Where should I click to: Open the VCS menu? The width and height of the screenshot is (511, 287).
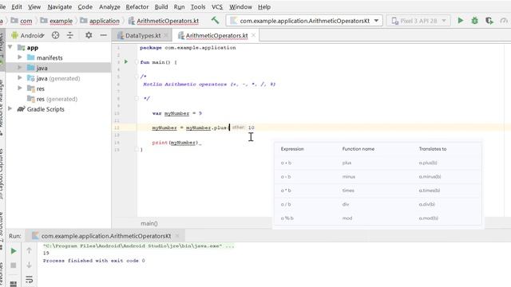(x=217, y=7)
